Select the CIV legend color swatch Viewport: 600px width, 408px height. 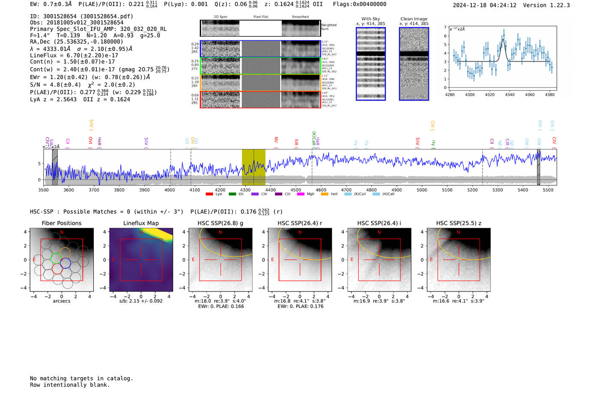[x=255, y=194]
